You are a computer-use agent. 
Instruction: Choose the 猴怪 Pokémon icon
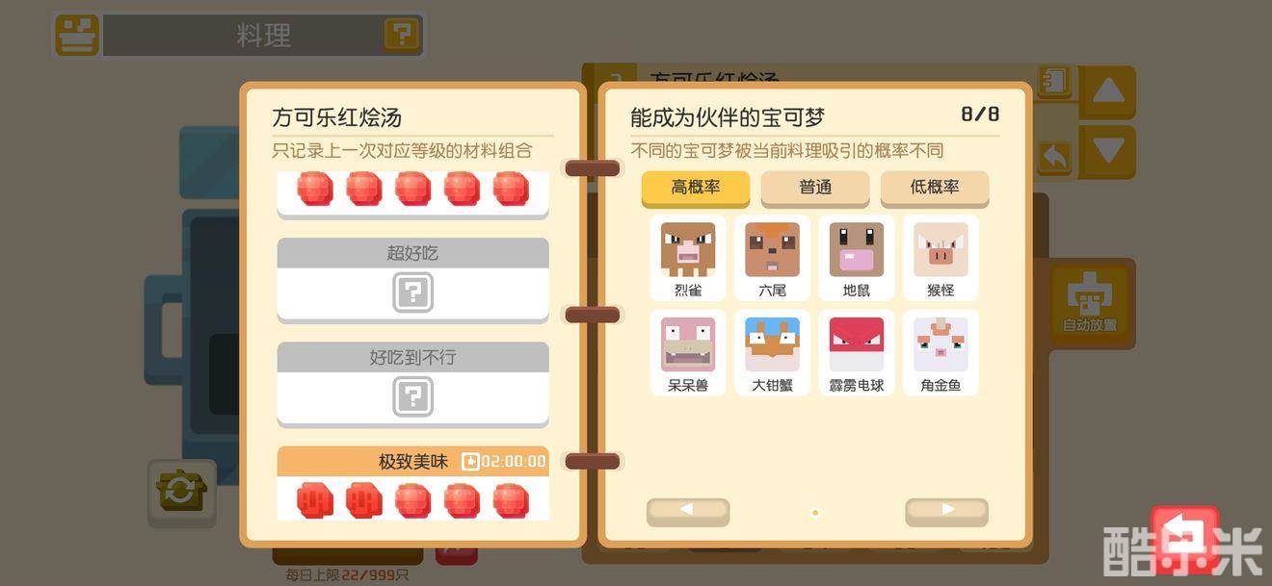[x=941, y=257]
